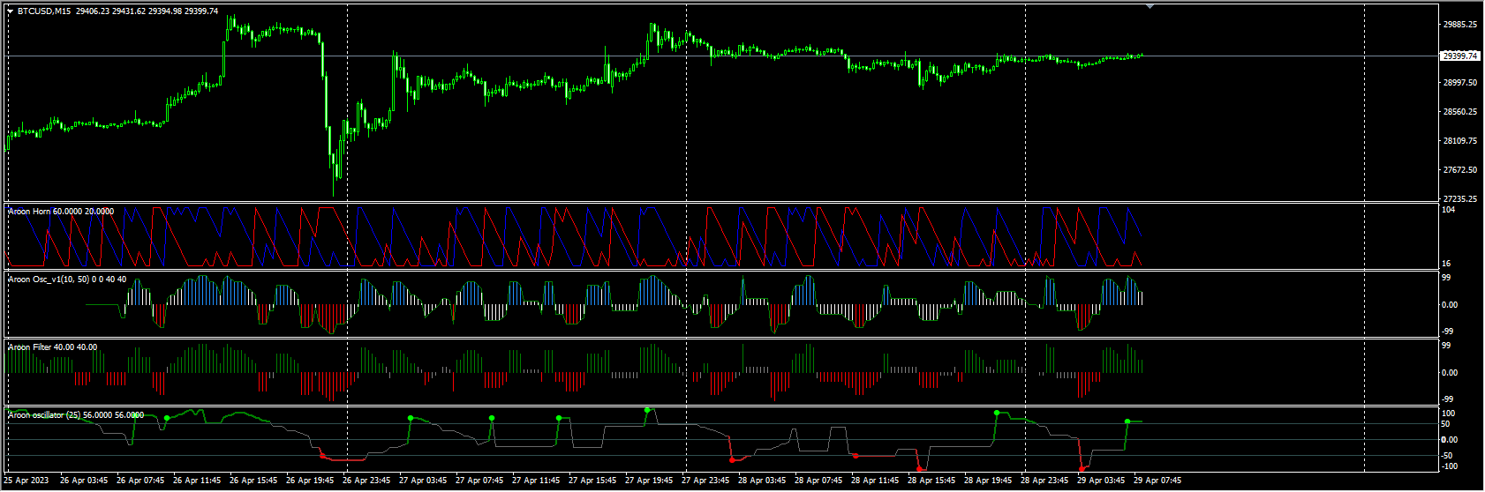Click the BTCUSD,M15 chart title text
Viewport: 1485px width, 492px height.
(x=45, y=11)
